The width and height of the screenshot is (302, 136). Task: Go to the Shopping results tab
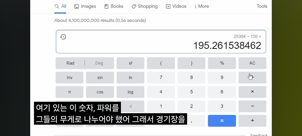pos(145,6)
